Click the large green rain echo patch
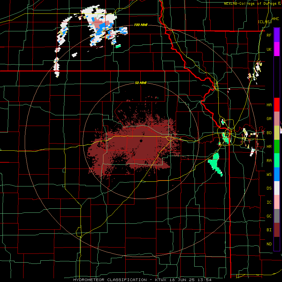Viewport: 282px width, 282px height. 216,164
